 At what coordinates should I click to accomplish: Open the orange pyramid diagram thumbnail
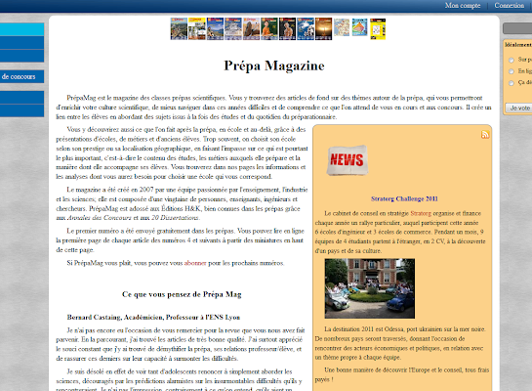359,27
